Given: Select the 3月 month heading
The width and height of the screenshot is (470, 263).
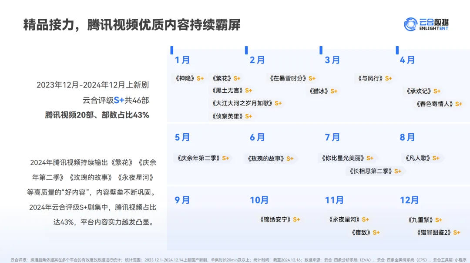Looking at the screenshot, I should point(332,60).
